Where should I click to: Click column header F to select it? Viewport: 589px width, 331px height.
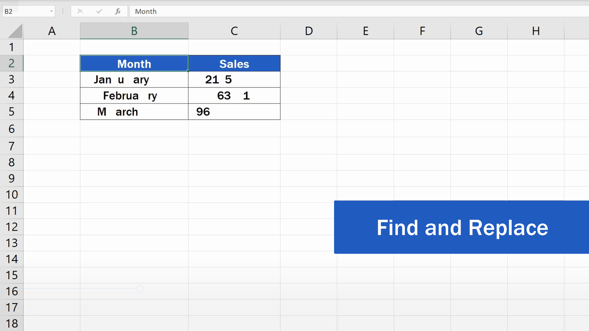click(422, 30)
